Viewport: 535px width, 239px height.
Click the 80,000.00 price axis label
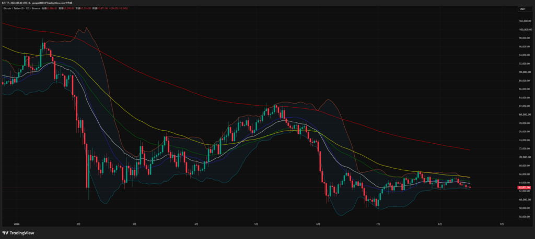(524, 115)
